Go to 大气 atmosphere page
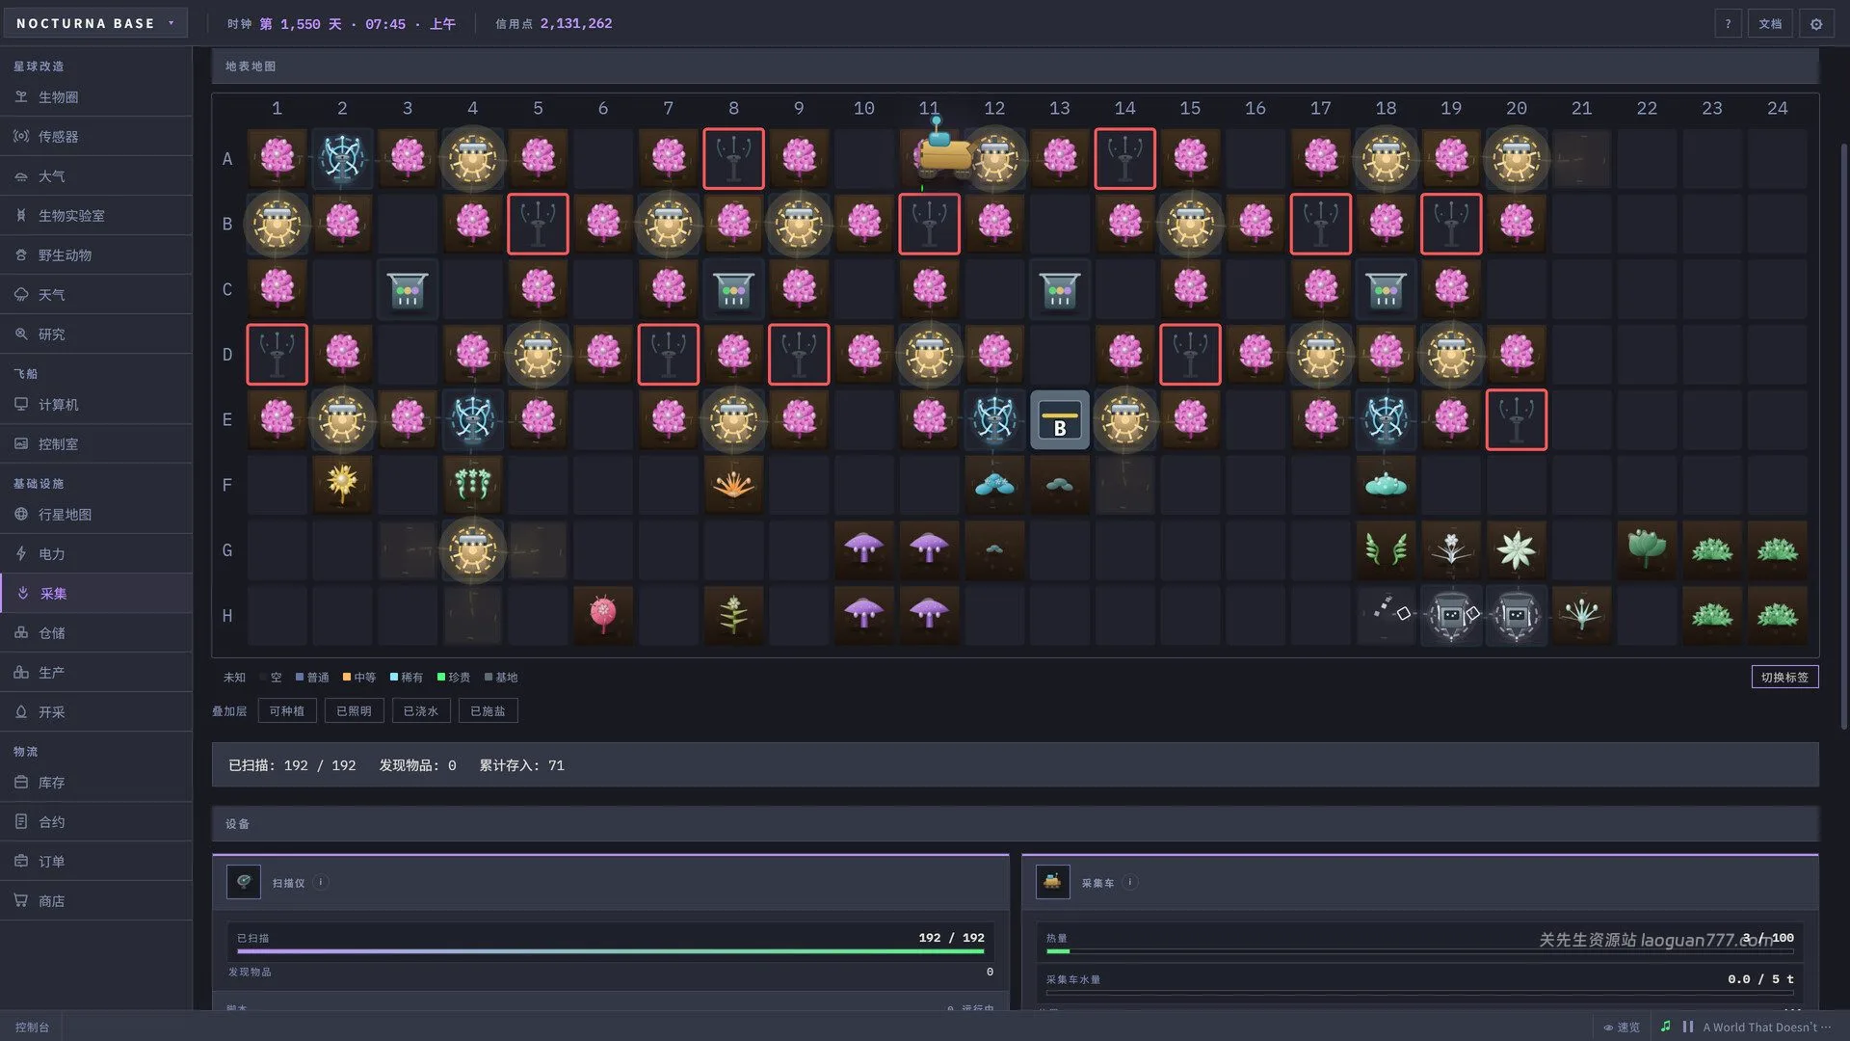The width and height of the screenshot is (1850, 1041). 96,176
